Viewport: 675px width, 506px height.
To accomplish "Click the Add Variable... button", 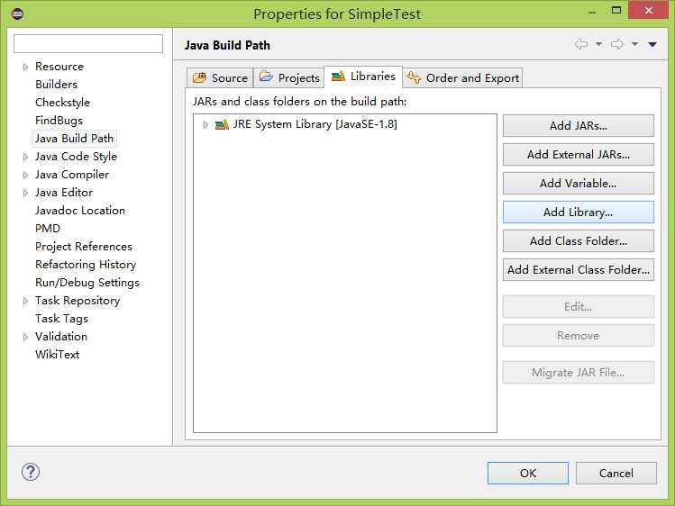I will 579,183.
